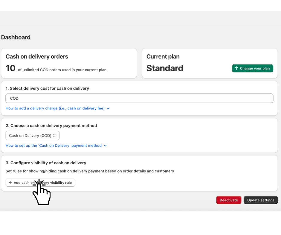Screen dimensions: 281x235
Task: Click the up-down arrows on the payment method select
Action: coord(54,135)
